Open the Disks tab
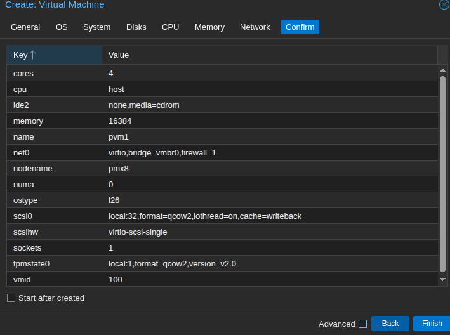Screen dimensions: 450x335 [136, 27]
